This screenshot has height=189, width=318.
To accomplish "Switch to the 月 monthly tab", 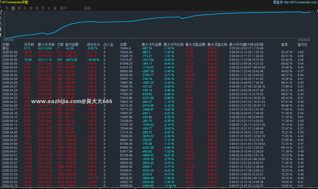I will pyautogui.click(x=25, y=8).
